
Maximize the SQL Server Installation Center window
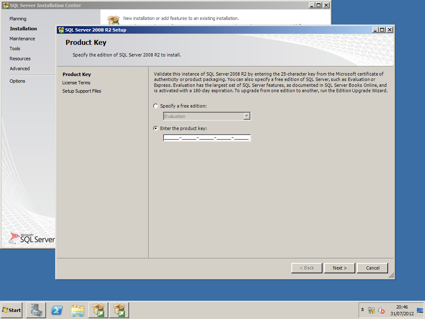pyautogui.click(x=319, y=5)
